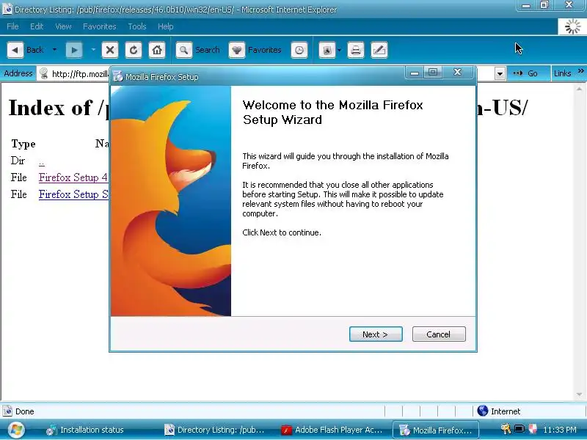Screen dimensions: 587x440
Task: Refresh the page using the toolbar icon
Action: coord(134,50)
